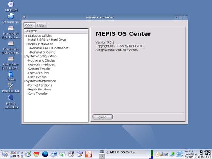Collapse the Installation Utilities tree branch

pyautogui.click(x=25, y=36)
